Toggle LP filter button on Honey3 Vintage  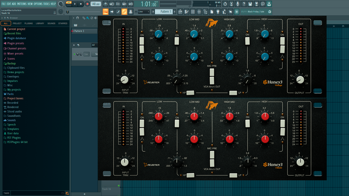233,93
